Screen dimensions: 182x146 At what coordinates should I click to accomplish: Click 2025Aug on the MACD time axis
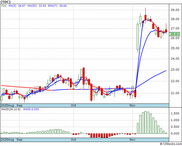7,140
